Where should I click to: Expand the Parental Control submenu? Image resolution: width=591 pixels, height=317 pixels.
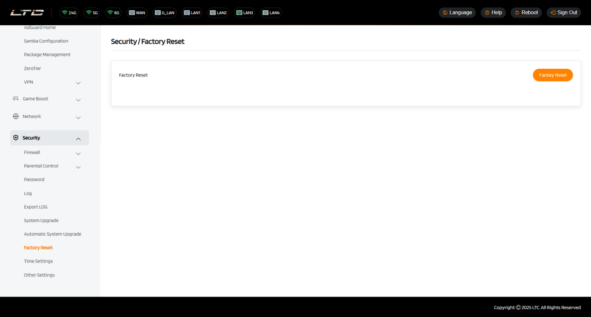pos(78,167)
